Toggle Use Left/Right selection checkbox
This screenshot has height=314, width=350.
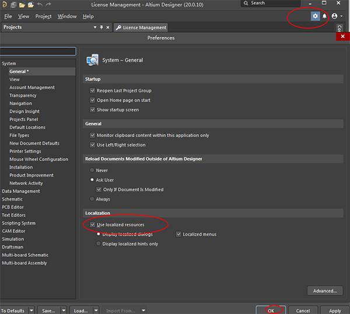click(92, 145)
